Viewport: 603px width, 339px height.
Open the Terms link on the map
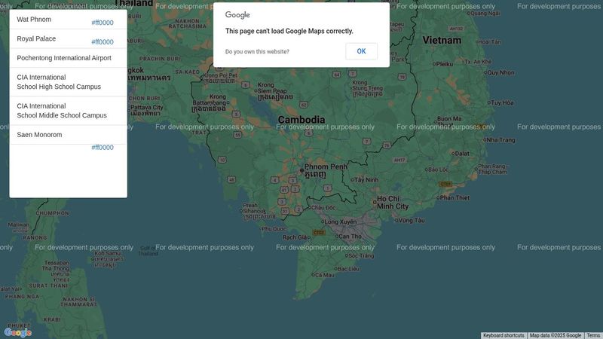(594, 335)
